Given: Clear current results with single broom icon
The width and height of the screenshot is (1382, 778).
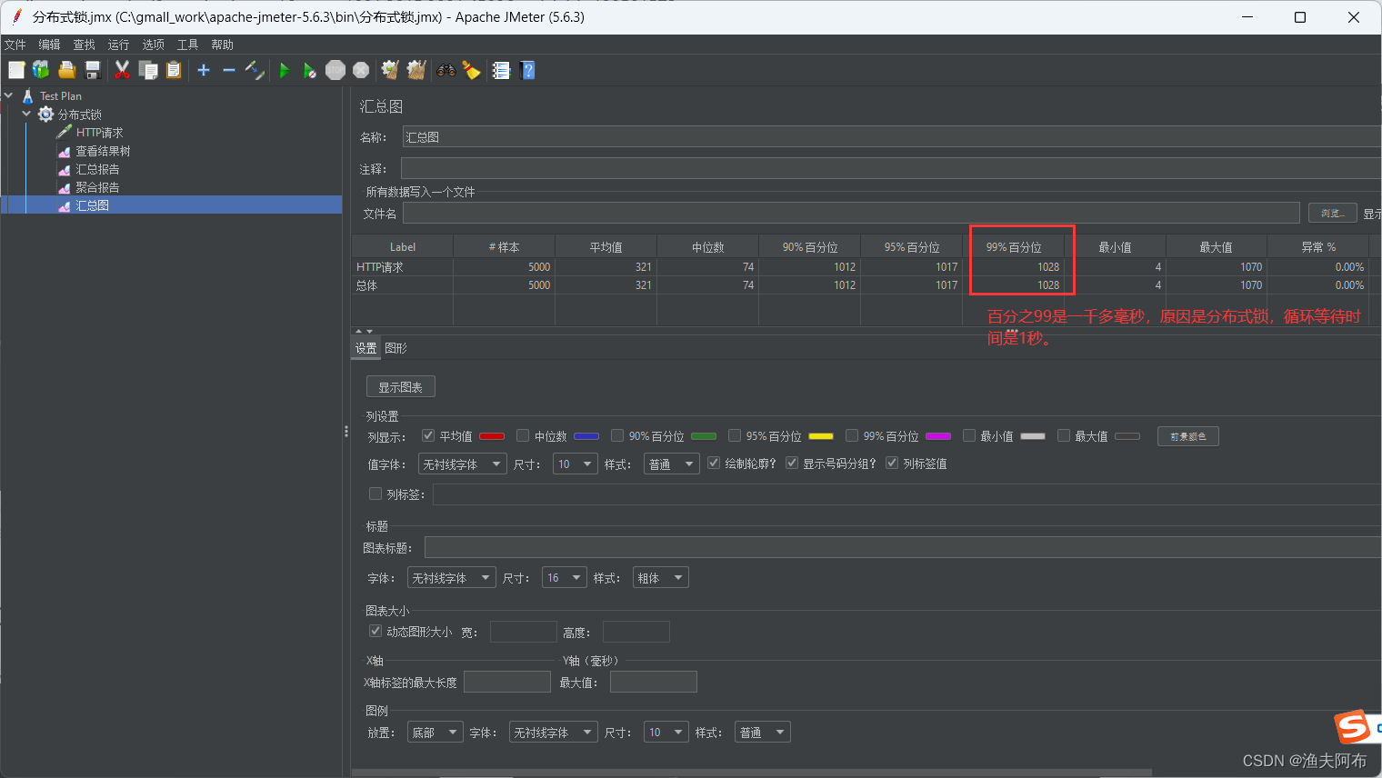Looking at the screenshot, I should 391,70.
